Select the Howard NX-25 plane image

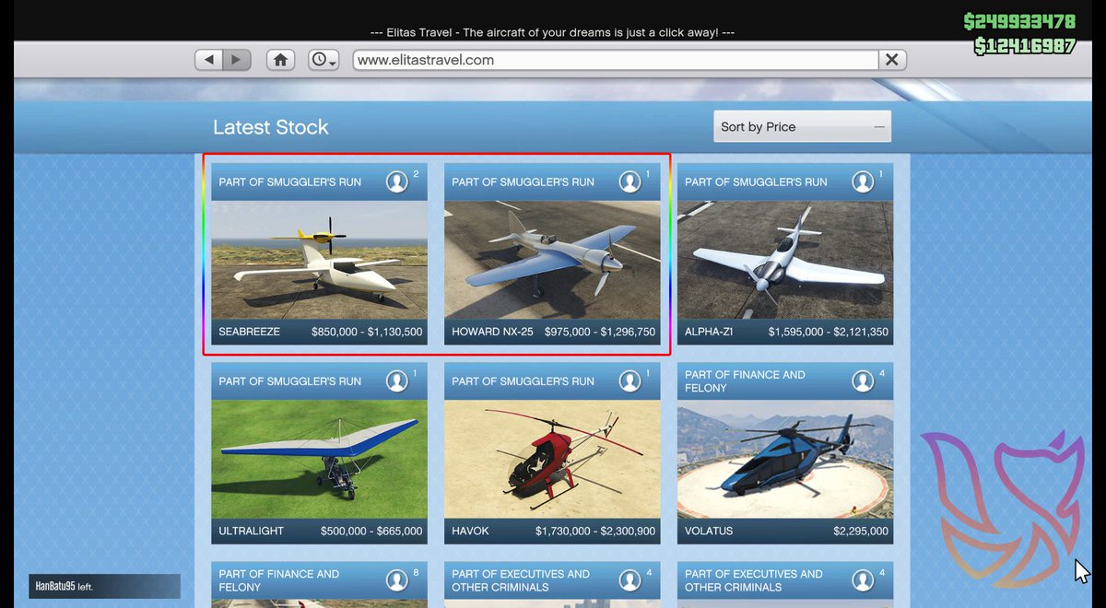click(552, 260)
